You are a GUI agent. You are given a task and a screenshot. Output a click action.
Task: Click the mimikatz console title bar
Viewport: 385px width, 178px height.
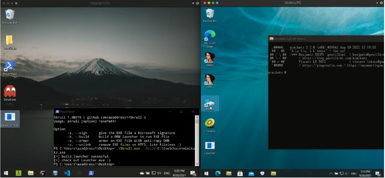click(x=326, y=38)
